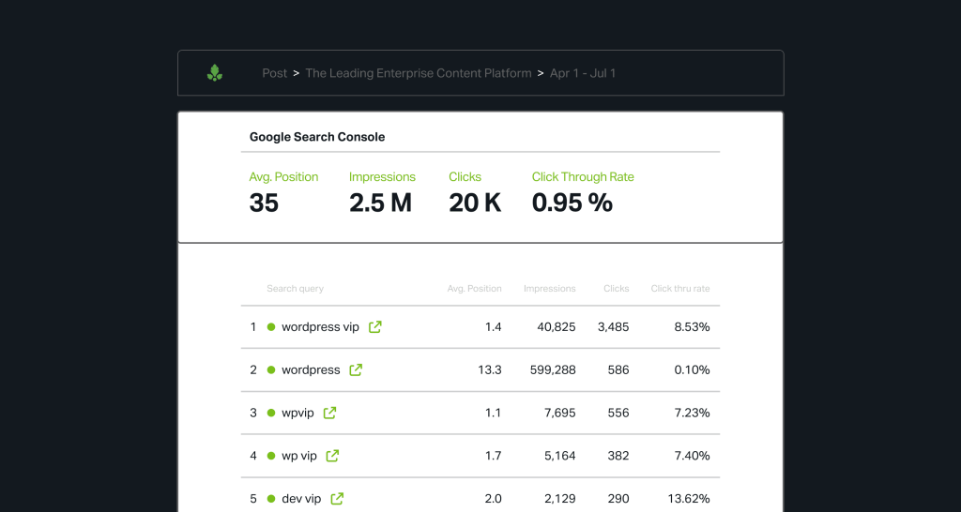Click the 'Click Through Rate' summary label
This screenshot has height=512, width=961.
(x=583, y=177)
